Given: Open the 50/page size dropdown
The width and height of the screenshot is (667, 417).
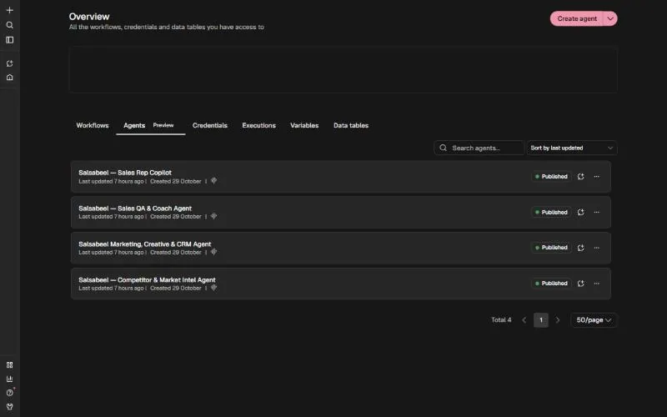Looking at the screenshot, I should click(x=594, y=320).
